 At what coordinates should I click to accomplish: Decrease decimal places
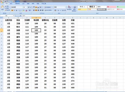click(65, 10)
